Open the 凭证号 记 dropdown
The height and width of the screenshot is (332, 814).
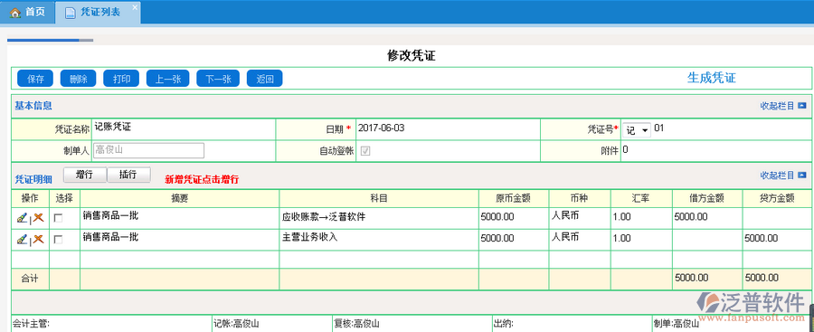click(637, 130)
